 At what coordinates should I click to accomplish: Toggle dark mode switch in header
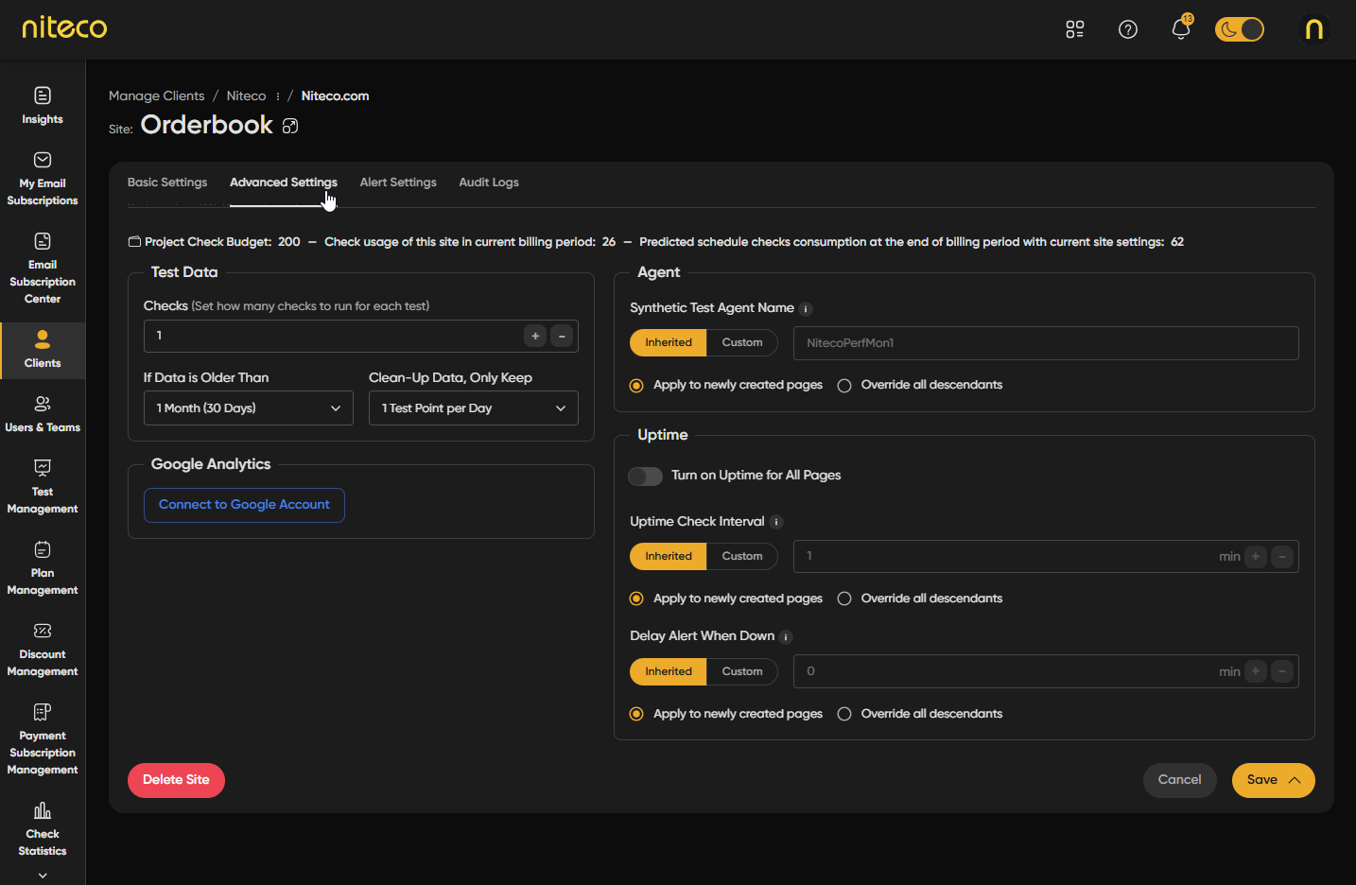[x=1240, y=29]
